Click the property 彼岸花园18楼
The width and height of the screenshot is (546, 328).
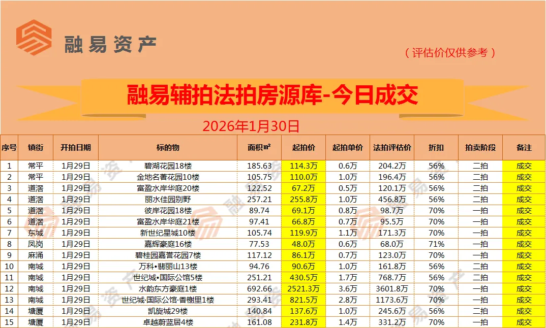click(168, 211)
